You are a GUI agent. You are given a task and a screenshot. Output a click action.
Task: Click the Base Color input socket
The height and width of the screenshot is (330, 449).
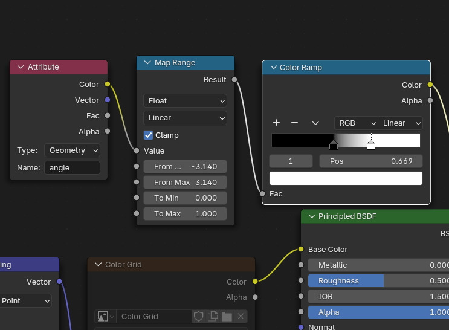click(x=301, y=249)
